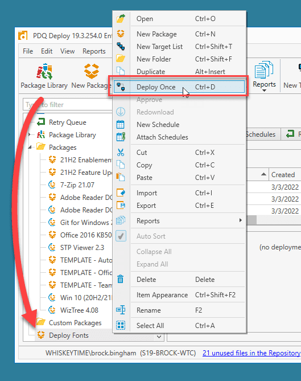Viewport: 301px width, 381px height.
Task: Click the Copy icon in context menu
Action: (x=121, y=165)
